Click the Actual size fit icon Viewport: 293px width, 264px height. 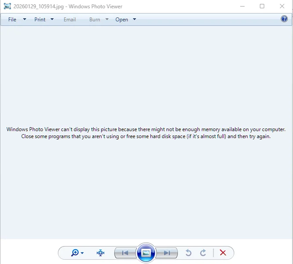100,253
